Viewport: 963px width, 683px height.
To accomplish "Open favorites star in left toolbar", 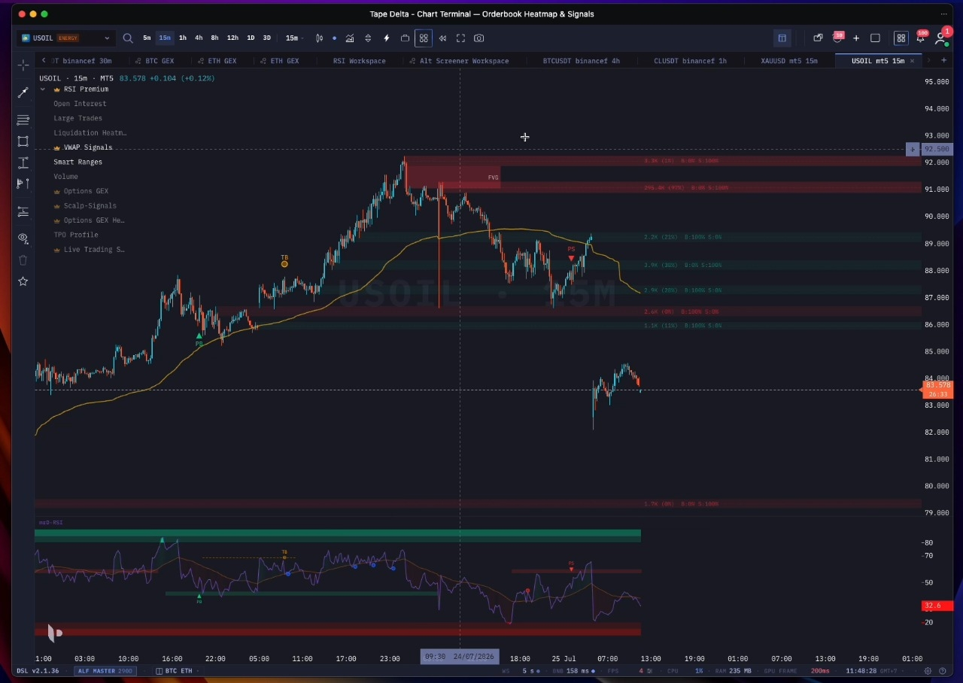I will click(23, 281).
